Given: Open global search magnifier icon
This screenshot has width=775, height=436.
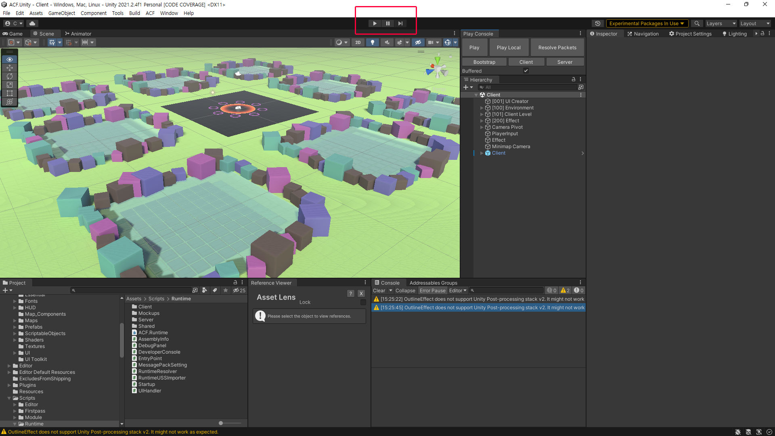Looking at the screenshot, I should [x=697, y=23].
